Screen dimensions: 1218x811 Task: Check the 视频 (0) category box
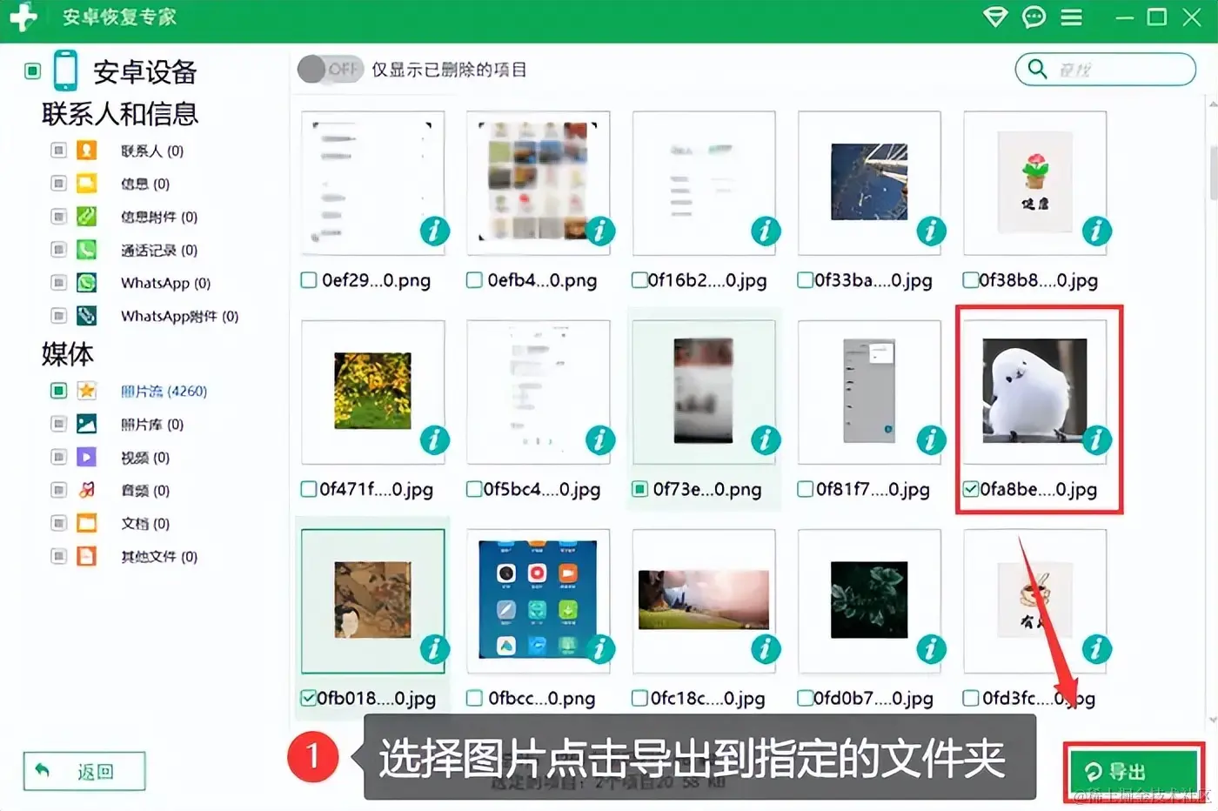point(58,457)
